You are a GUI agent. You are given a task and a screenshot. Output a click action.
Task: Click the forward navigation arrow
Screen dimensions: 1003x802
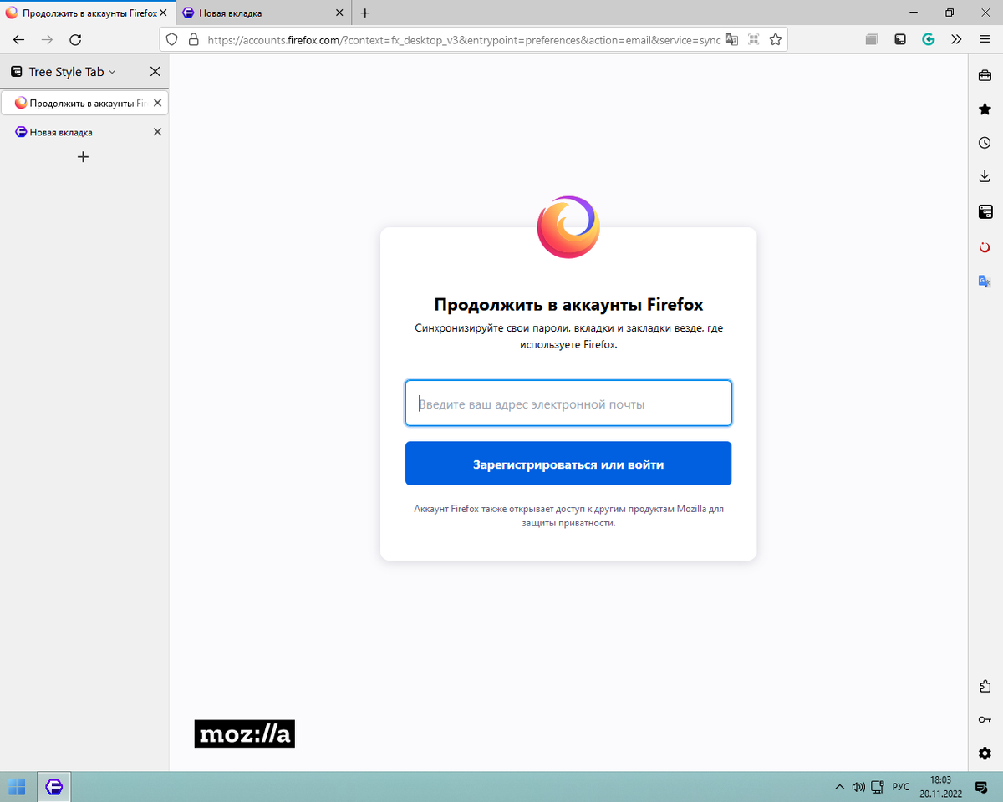click(x=48, y=39)
